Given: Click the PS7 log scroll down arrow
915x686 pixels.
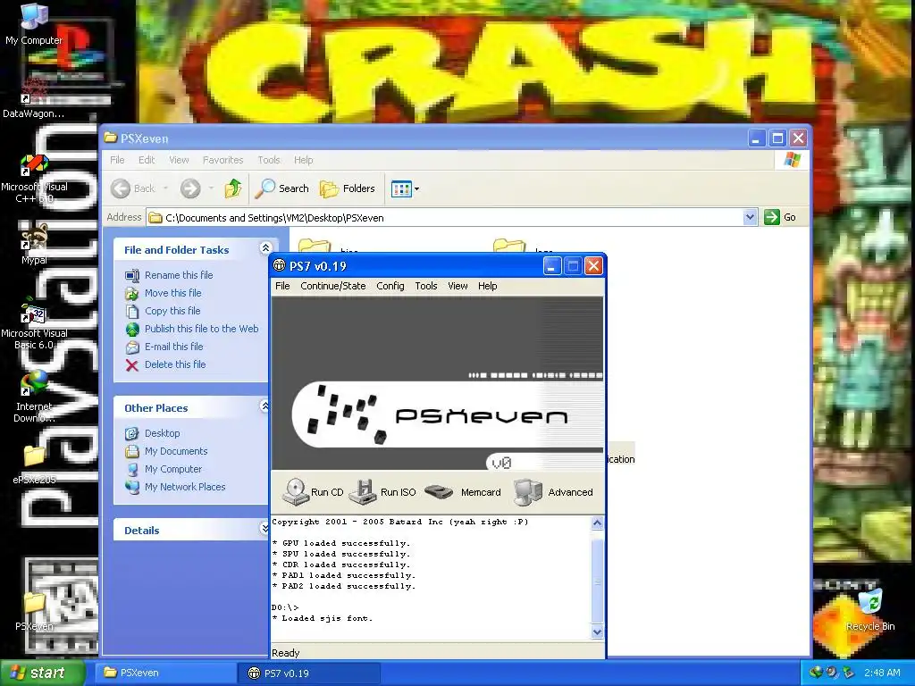Looking at the screenshot, I should [597, 632].
